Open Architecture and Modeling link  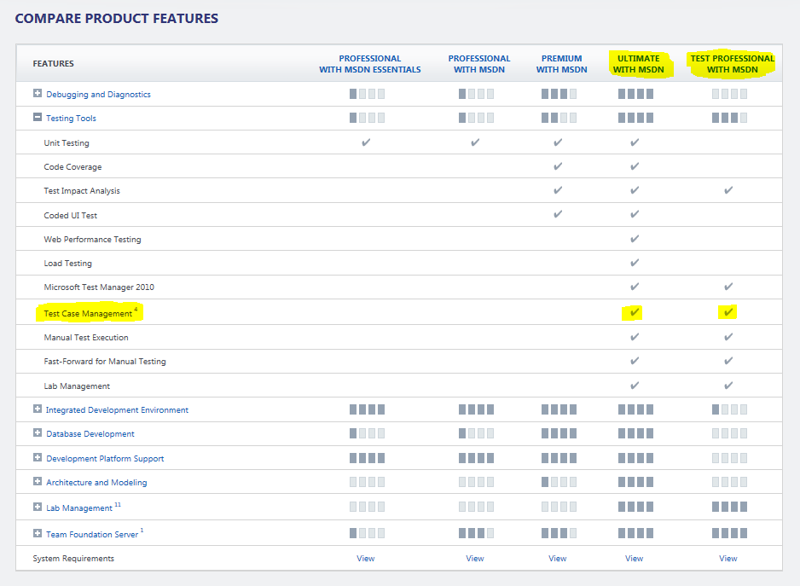click(96, 483)
